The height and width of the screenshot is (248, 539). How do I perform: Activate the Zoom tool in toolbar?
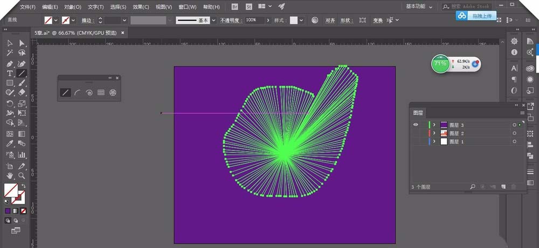pos(22,175)
